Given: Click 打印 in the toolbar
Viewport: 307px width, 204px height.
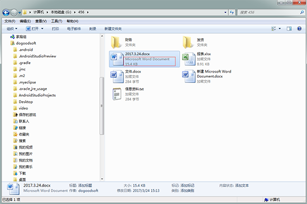Looking at the screenshot, I should [x=55, y=29].
